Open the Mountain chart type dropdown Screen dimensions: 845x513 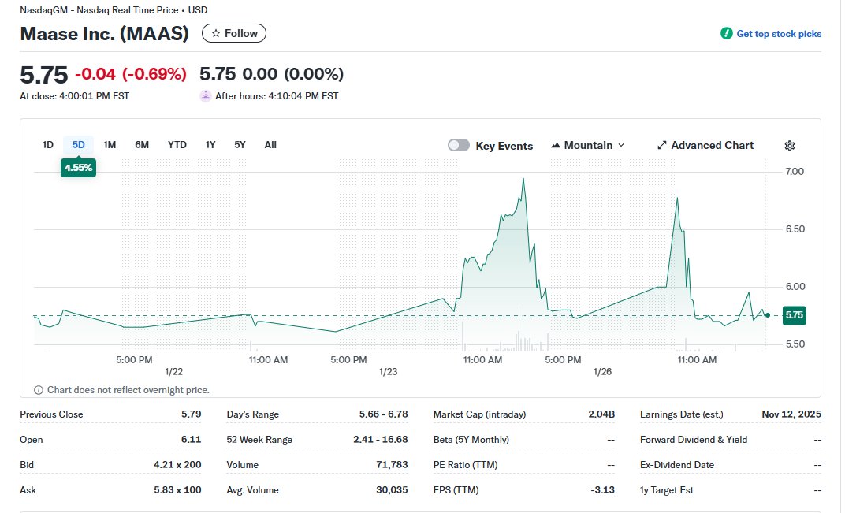pos(588,145)
